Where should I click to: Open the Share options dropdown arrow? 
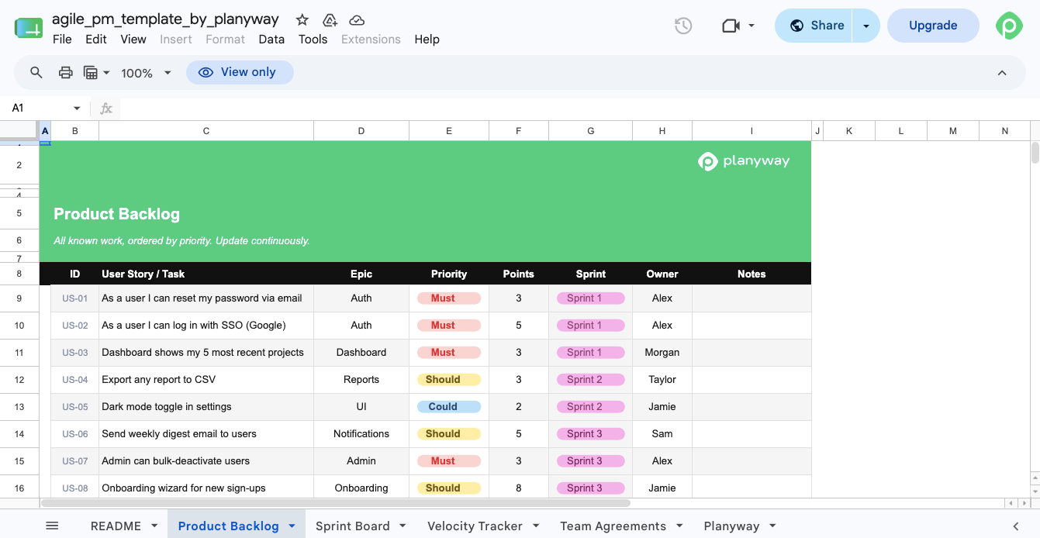click(x=866, y=26)
